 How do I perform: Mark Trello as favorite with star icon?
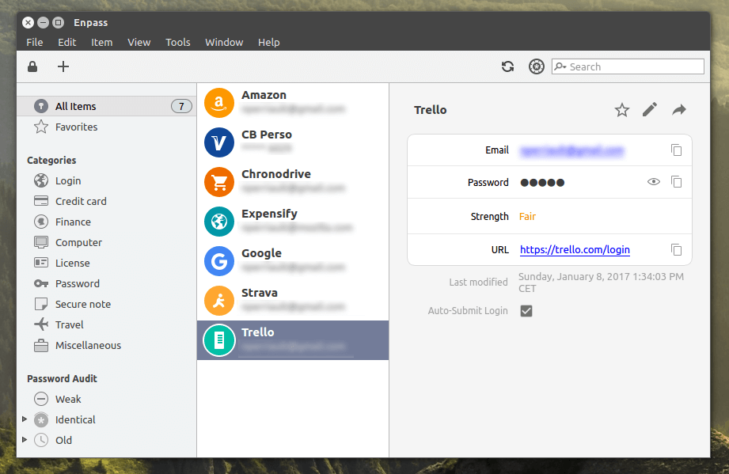622,110
